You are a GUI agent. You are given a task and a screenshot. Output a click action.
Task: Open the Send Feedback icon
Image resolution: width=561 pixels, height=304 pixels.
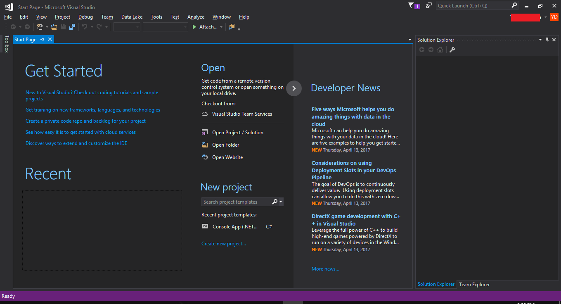point(429,5)
